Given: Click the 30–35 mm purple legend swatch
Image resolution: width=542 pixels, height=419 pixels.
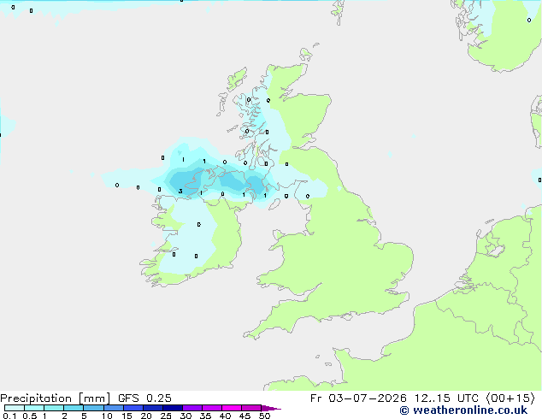Looking at the screenshot, I should 192,408.
